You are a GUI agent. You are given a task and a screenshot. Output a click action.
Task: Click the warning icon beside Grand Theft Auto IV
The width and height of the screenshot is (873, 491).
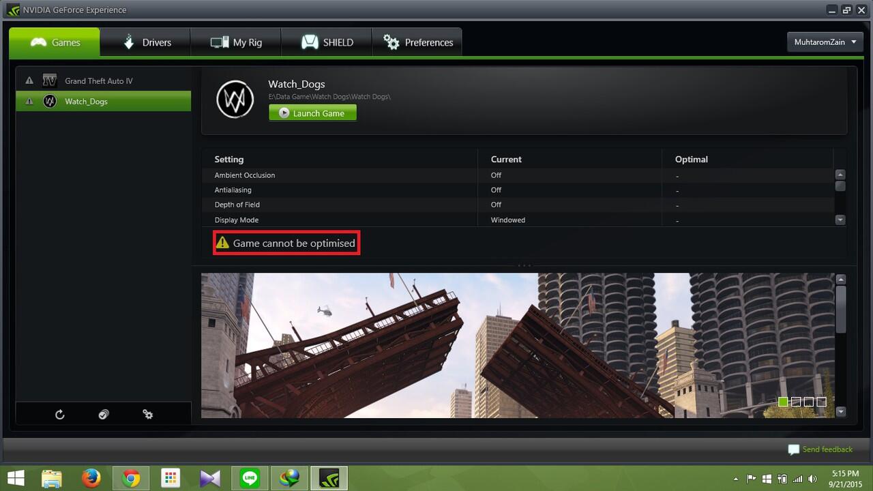[x=29, y=80]
